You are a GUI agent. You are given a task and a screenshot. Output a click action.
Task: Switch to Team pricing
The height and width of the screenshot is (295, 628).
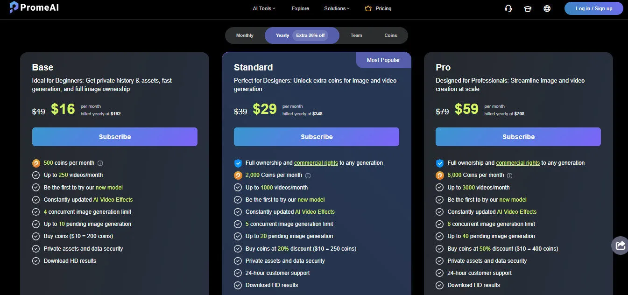[x=356, y=35]
